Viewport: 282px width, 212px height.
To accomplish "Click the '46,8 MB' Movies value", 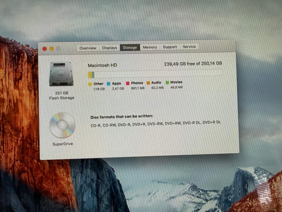I will point(177,87).
